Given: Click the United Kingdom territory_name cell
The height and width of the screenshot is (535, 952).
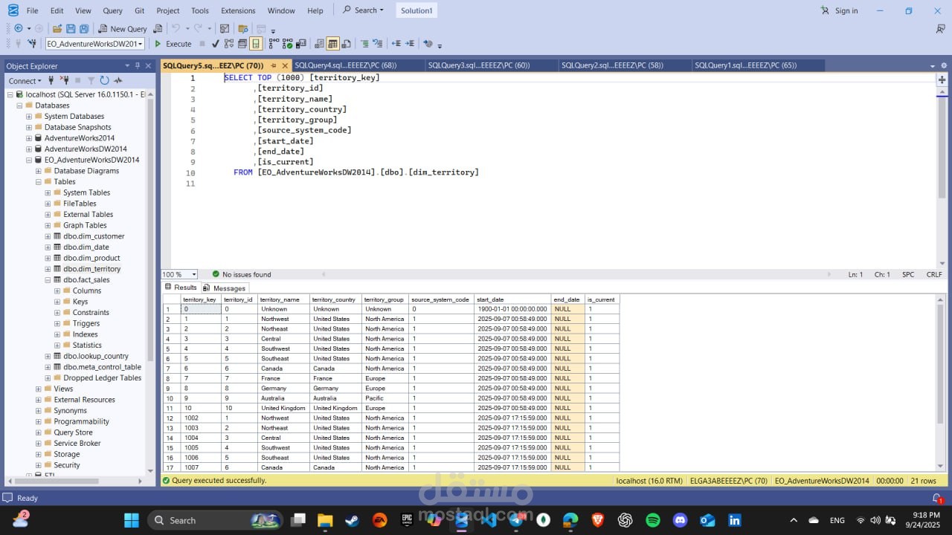Looking at the screenshot, I should click(283, 408).
